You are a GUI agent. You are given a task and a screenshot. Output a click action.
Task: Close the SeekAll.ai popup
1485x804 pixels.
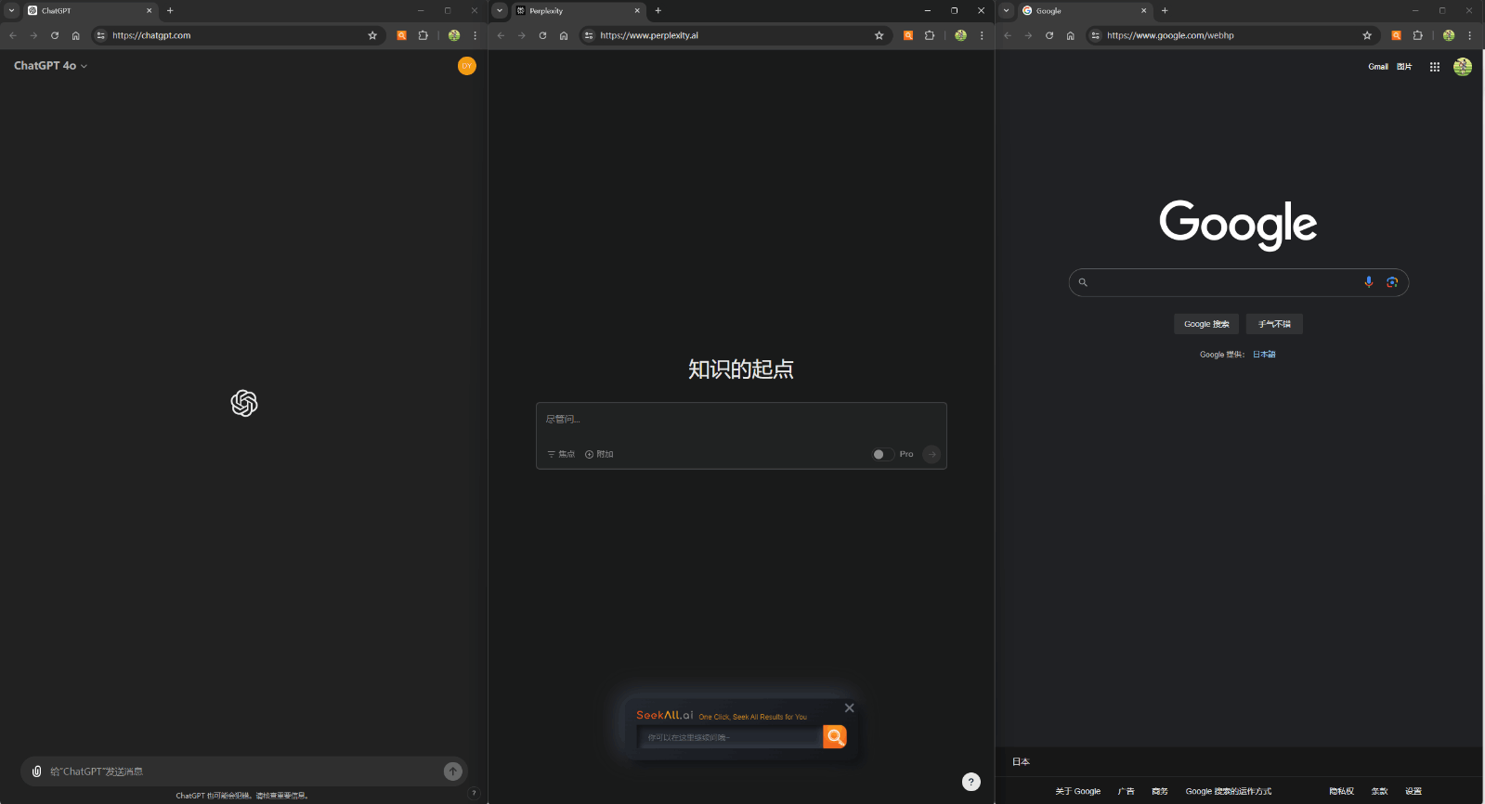(849, 707)
